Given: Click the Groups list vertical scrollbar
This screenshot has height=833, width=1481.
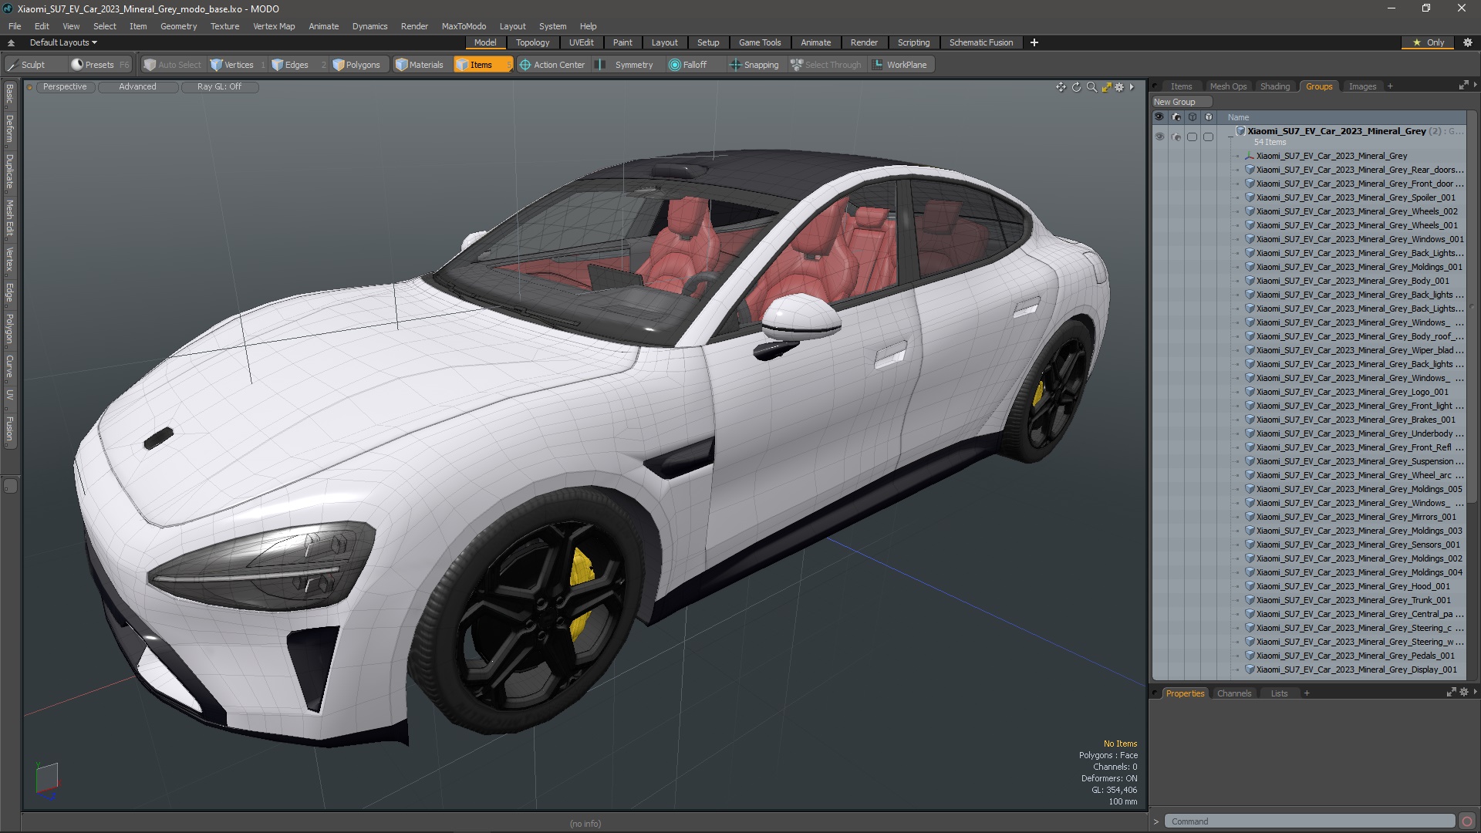Looking at the screenshot, I should tap(1471, 309).
